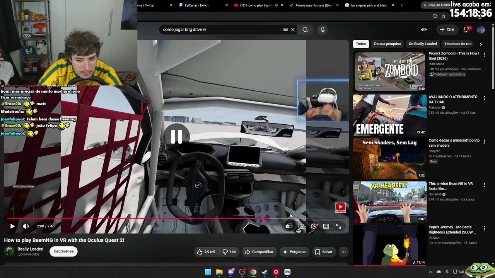Click the search magnifier button
This screenshot has height=278, width=495.
(x=305, y=29)
